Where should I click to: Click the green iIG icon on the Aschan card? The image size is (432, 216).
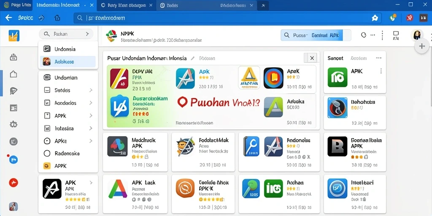tap(273, 189)
